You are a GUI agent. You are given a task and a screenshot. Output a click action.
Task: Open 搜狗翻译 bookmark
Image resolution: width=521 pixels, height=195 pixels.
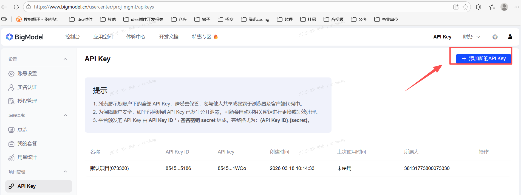point(38,19)
